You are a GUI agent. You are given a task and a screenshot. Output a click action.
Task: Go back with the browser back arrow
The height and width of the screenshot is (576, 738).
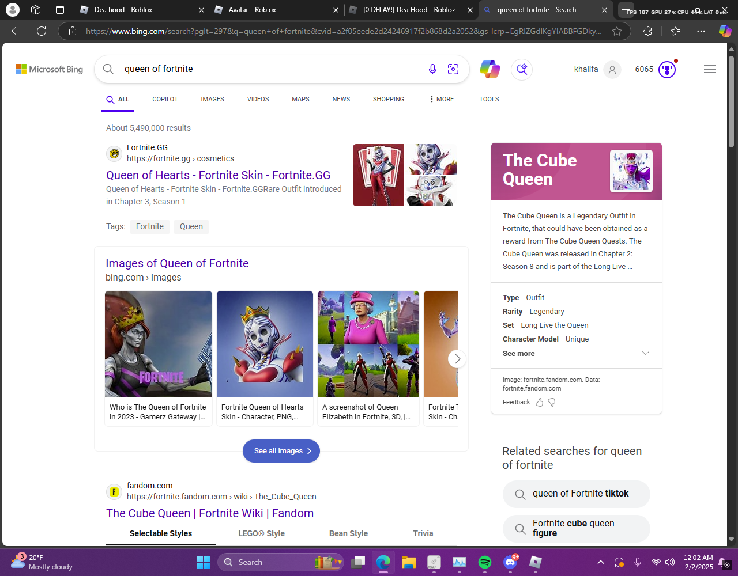click(x=16, y=31)
